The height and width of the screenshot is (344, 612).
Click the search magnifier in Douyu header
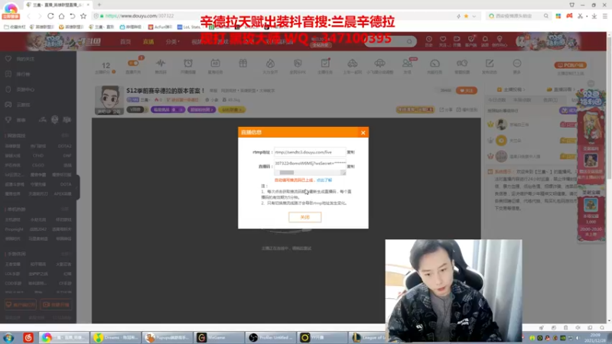409,41
